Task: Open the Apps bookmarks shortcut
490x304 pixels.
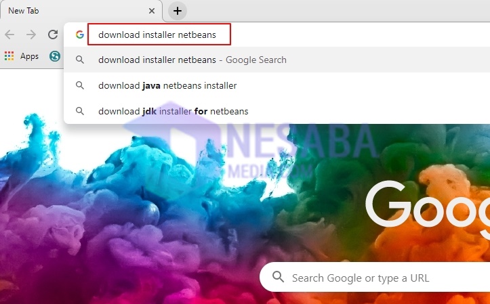Action: coord(22,56)
